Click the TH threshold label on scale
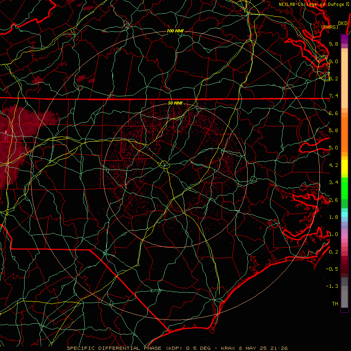The height and width of the screenshot is (351, 351). [335, 304]
